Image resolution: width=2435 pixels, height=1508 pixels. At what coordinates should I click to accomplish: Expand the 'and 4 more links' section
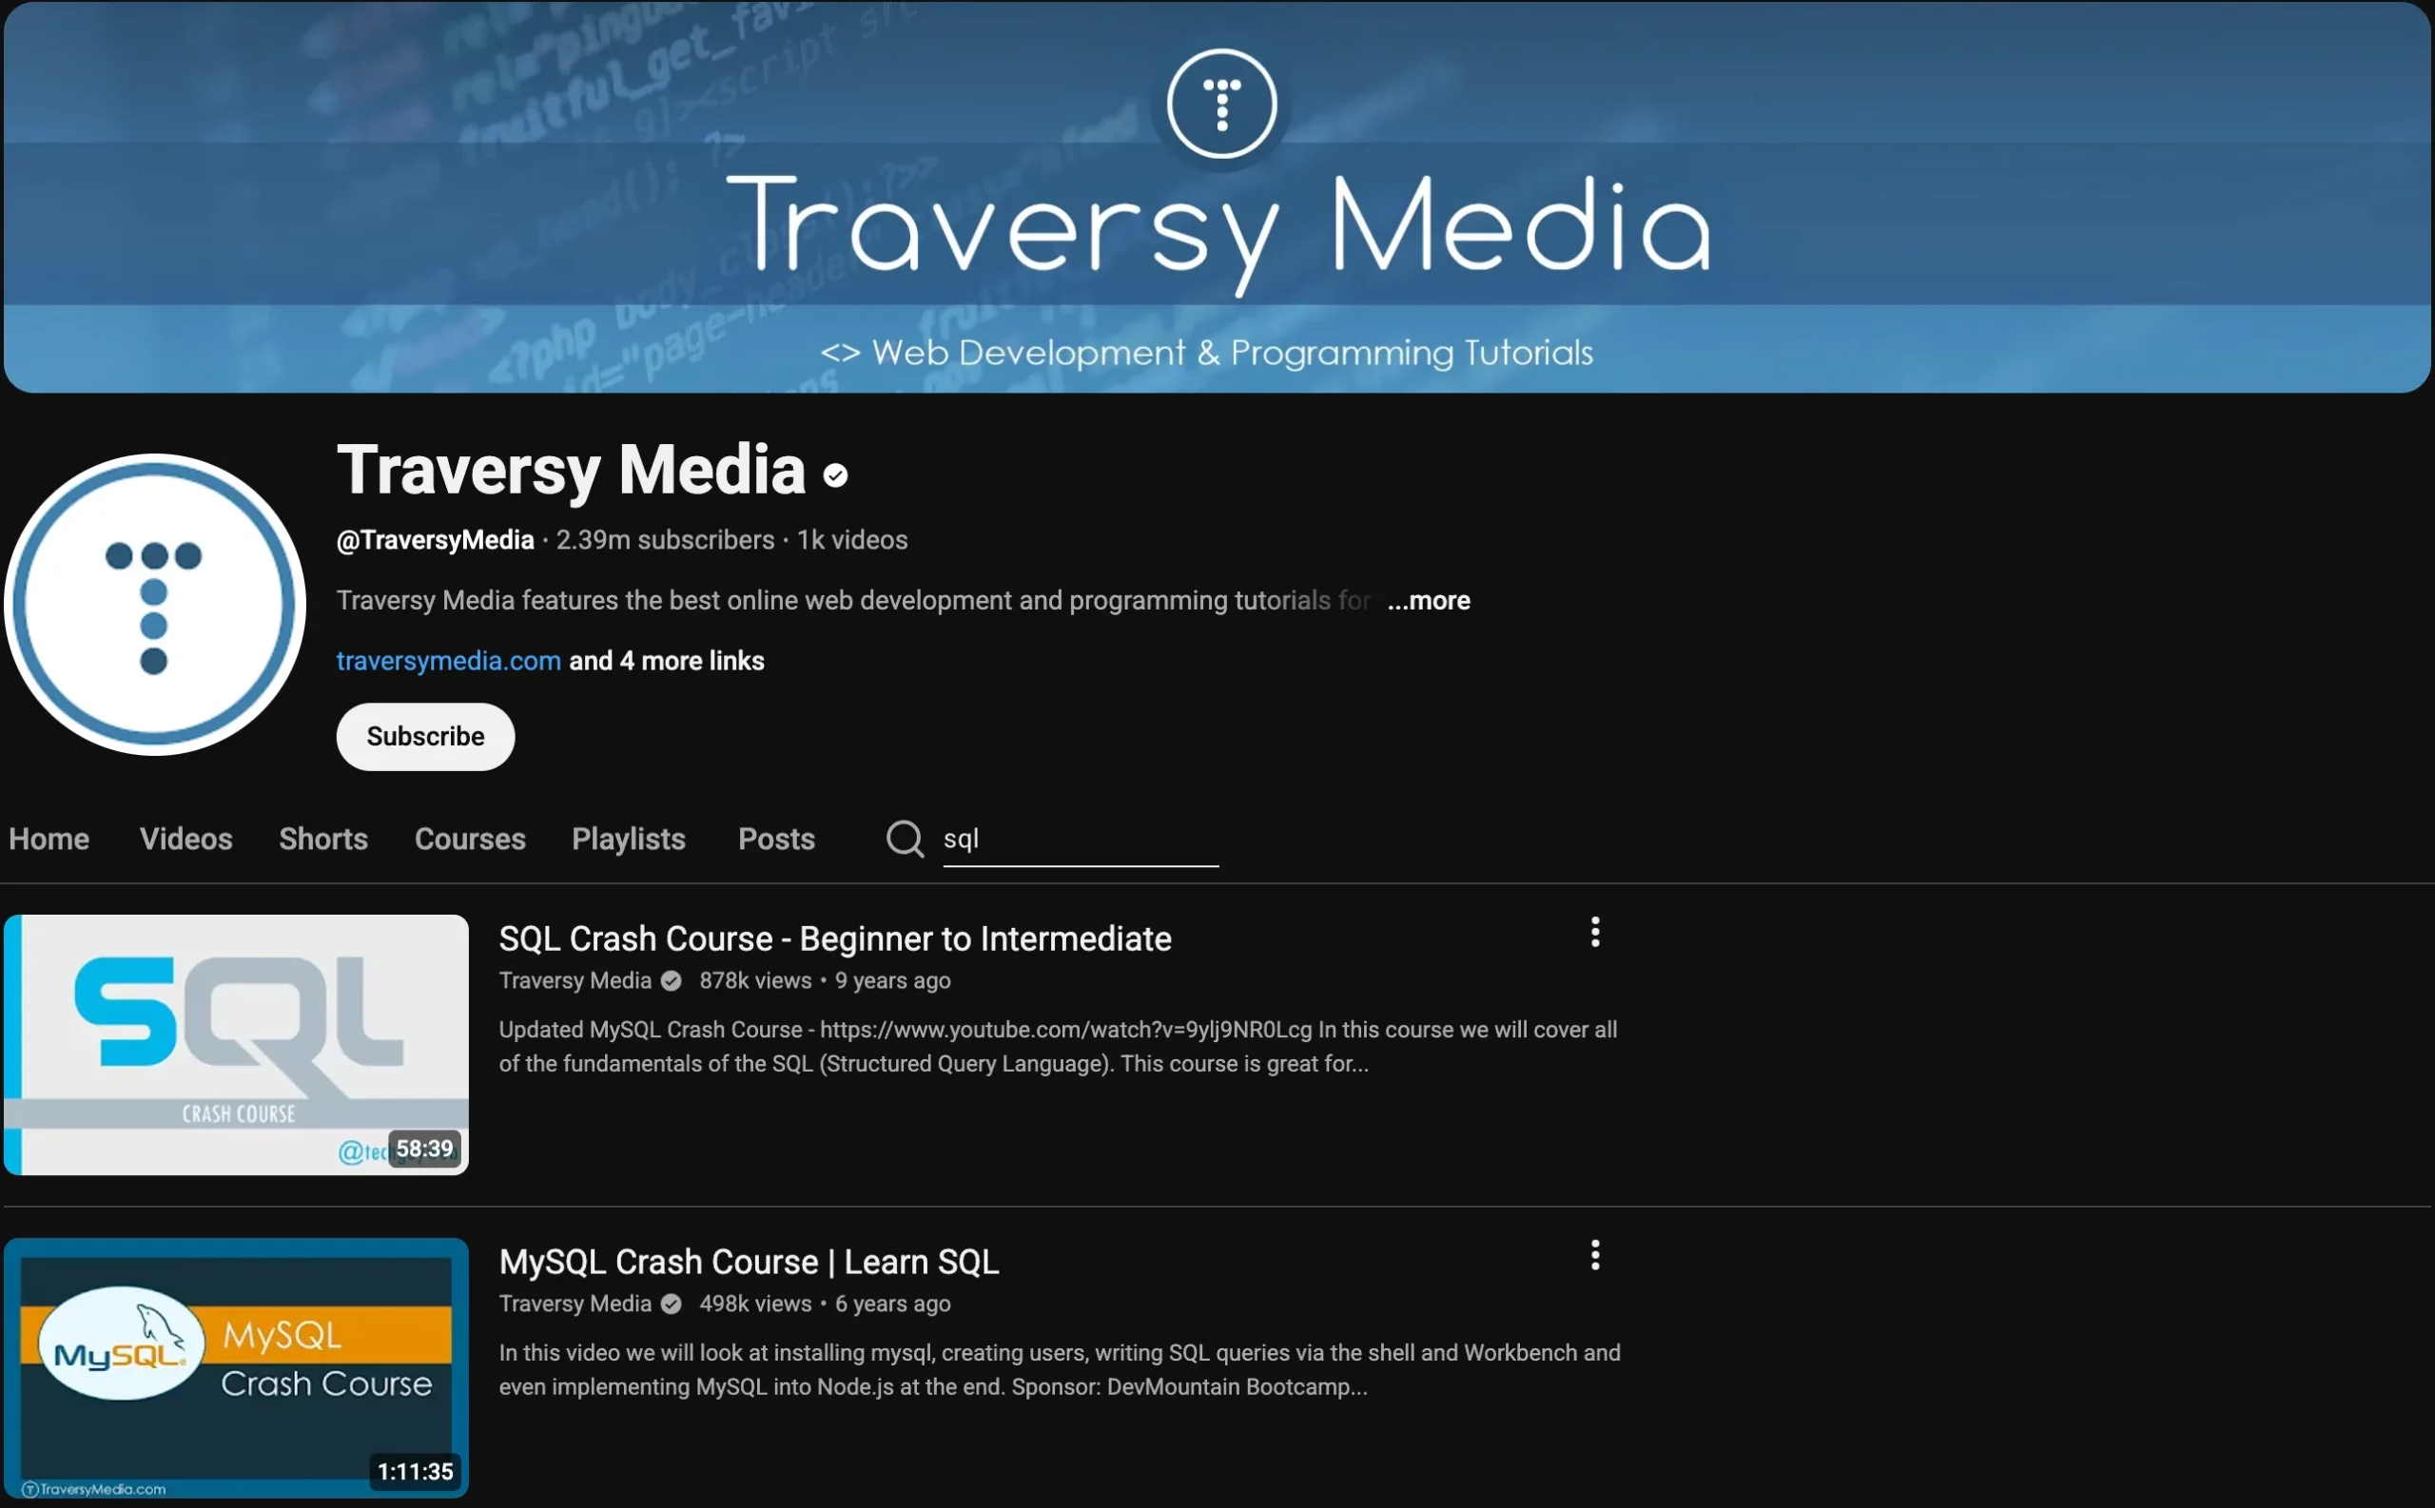[666, 659]
